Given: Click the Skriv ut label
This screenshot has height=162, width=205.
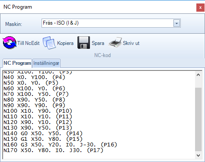Looking at the screenshot, I should click(131, 43).
